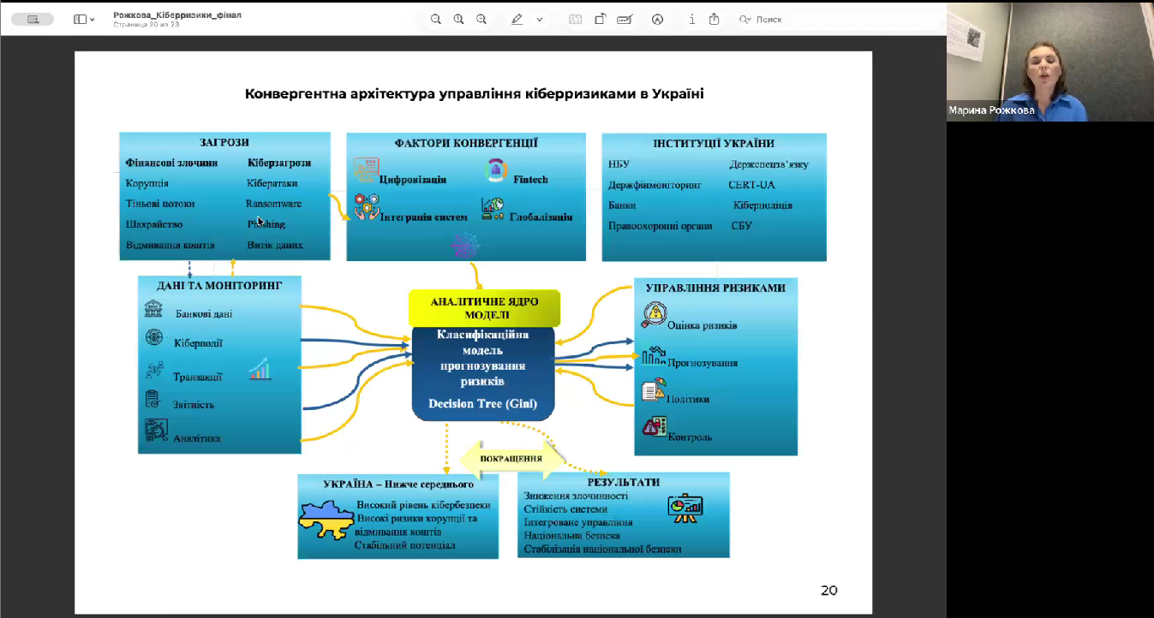
Task: Rotate the page with rotate icon
Action: point(601,19)
